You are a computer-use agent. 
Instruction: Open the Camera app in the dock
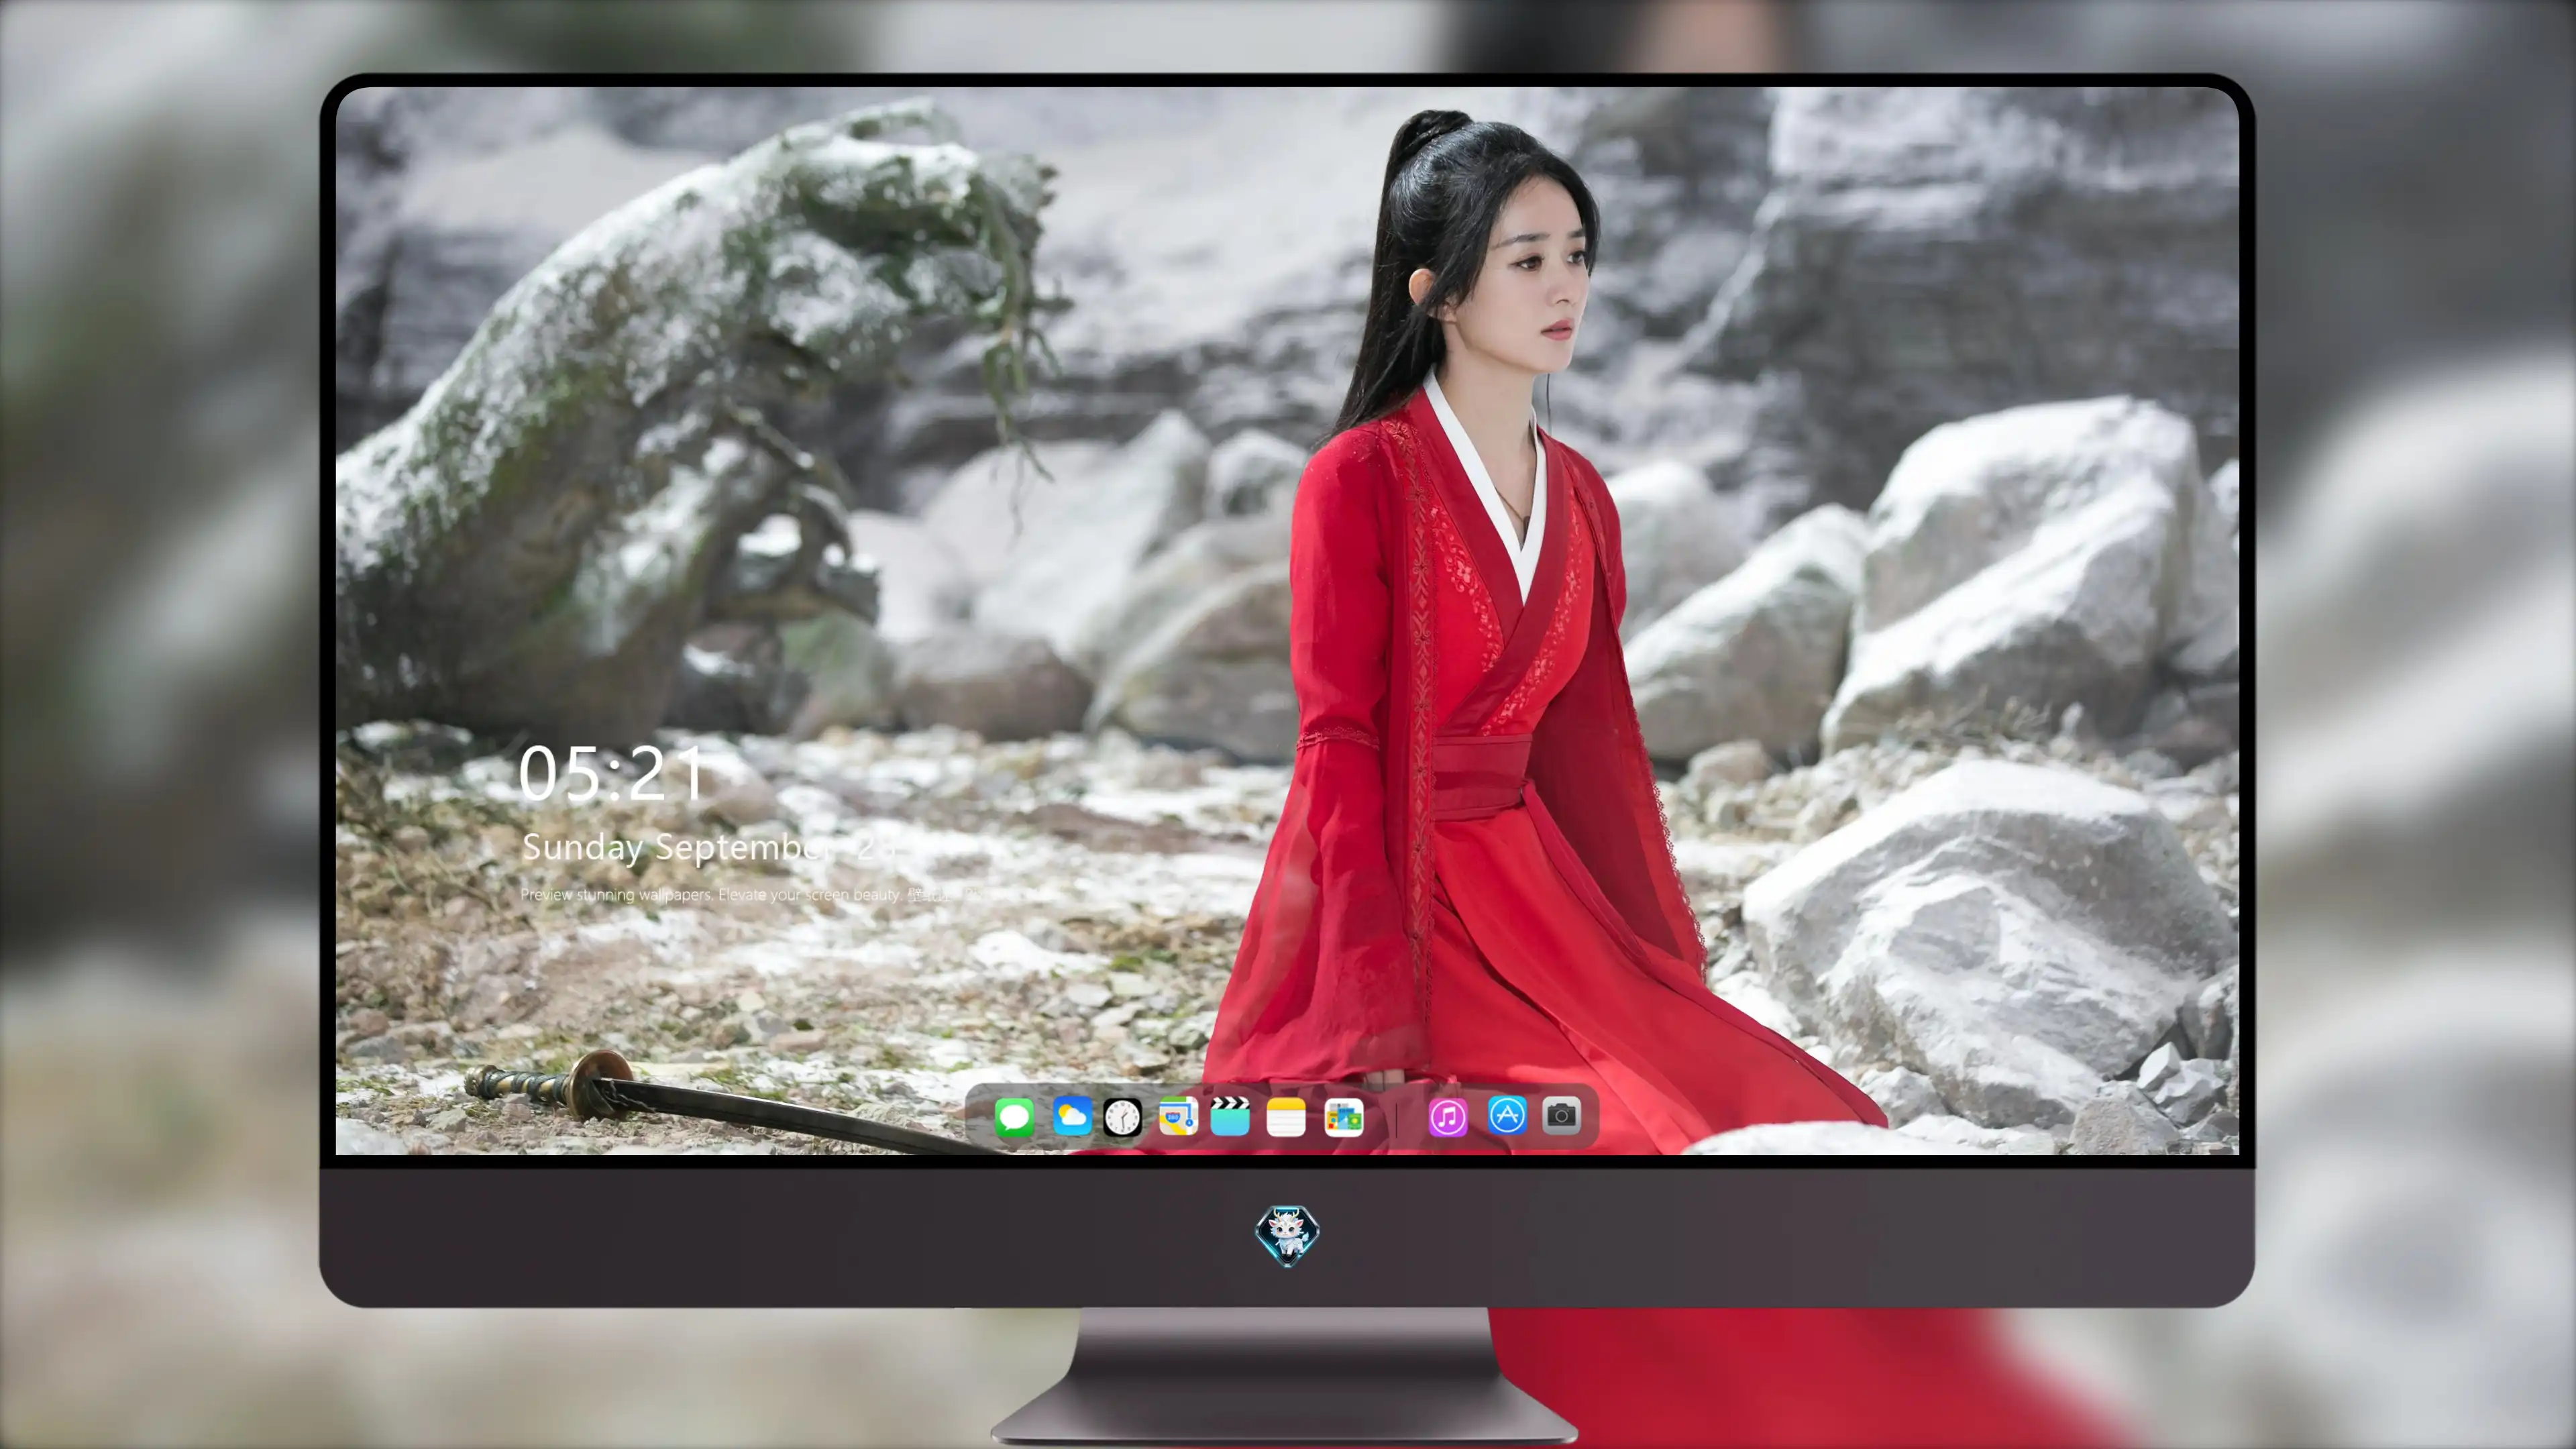click(x=1561, y=1115)
